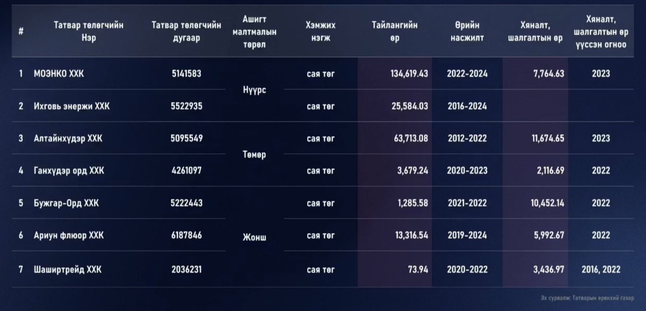
Task: Click the audit debt value 11,674.65
Action: (547, 138)
